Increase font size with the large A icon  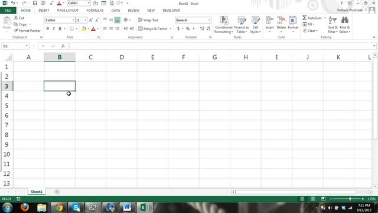point(90,20)
